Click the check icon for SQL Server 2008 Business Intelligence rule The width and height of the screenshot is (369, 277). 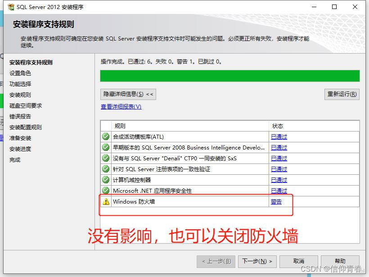[x=106, y=147]
